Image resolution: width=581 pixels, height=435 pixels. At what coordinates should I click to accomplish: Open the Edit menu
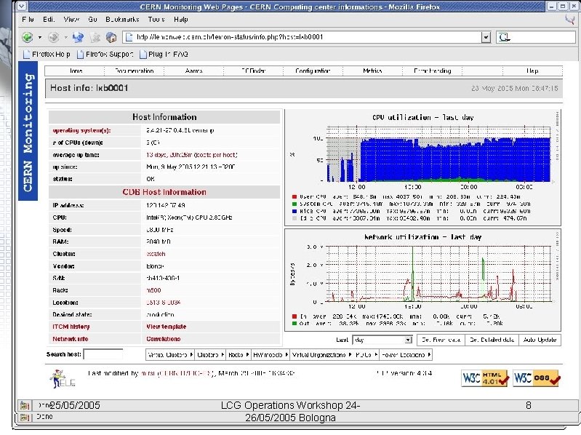pos(49,19)
